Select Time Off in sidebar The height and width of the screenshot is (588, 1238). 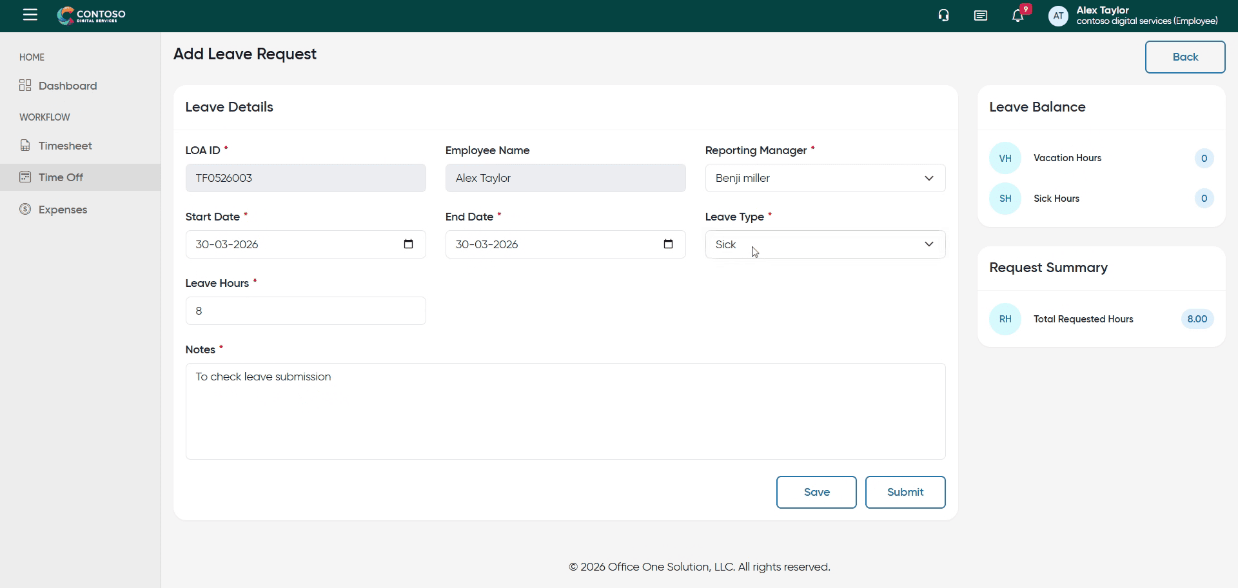click(x=61, y=177)
